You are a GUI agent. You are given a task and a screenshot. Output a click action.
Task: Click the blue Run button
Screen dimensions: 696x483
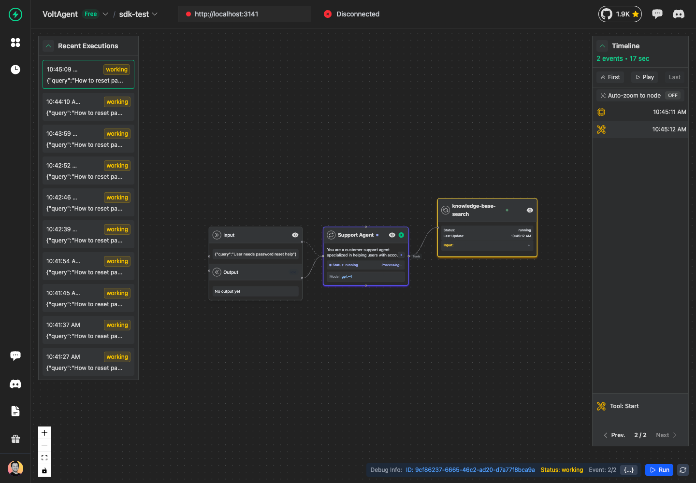pyautogui.click(x=659, y=470)
